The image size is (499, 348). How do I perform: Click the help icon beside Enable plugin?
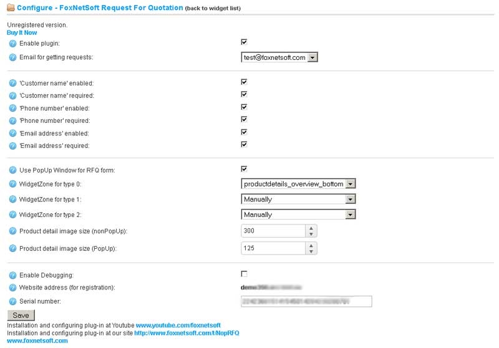coord(12,44)
